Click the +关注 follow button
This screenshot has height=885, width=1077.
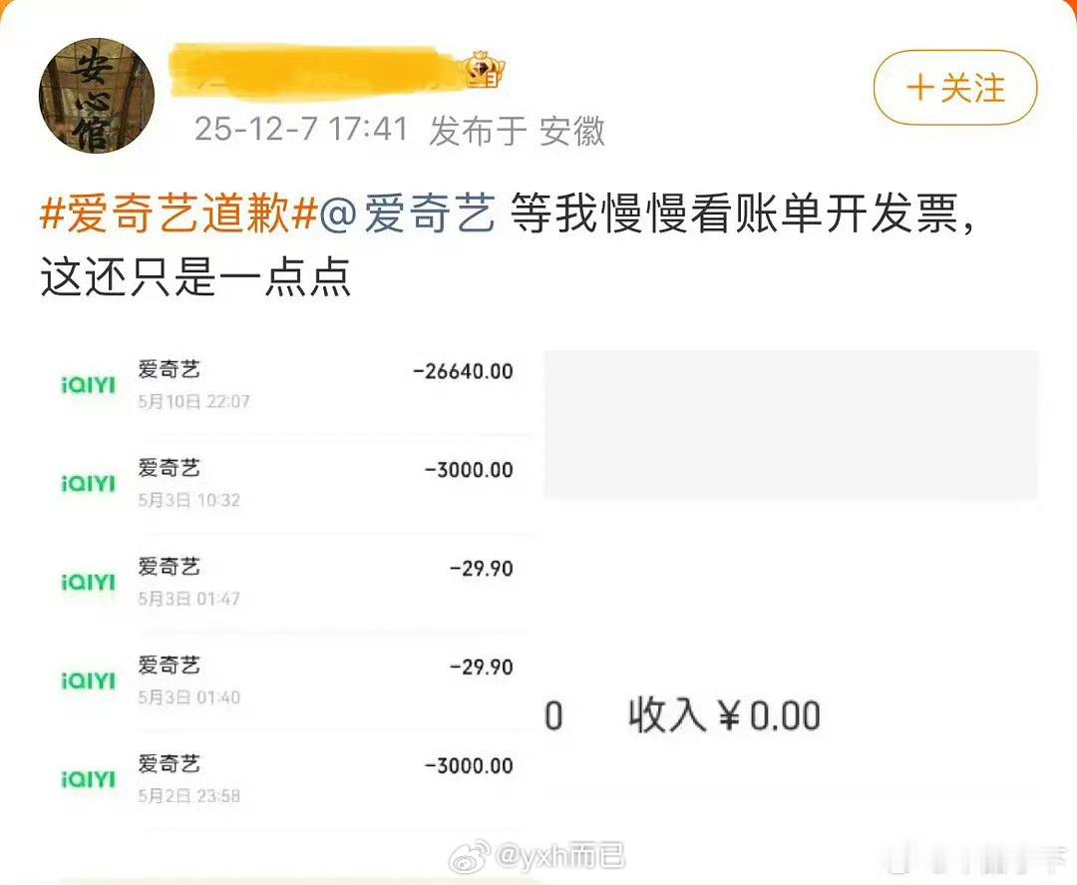pyautogui.click(x=954, y=87)
